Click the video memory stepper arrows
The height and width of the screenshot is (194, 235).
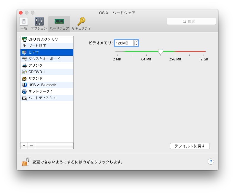(136, 43)
